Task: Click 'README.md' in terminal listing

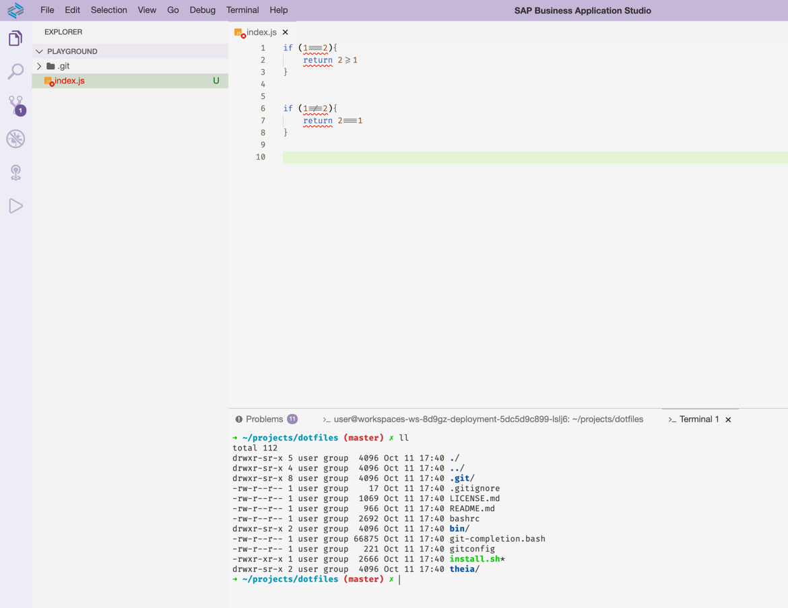Action: [x=472, y=508]
